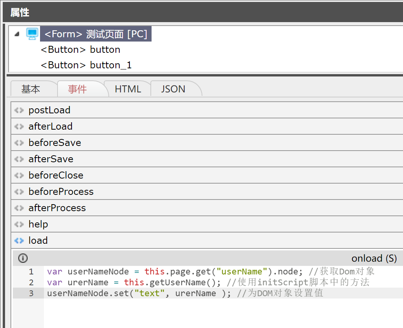Expand the beforeProcess event row

click(61, 192)
